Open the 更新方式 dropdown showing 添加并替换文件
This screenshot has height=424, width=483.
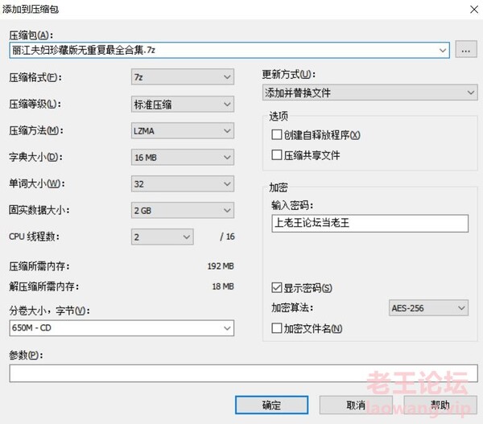pos(370,93)
